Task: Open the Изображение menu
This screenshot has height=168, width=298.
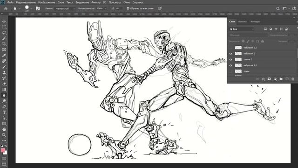Action: 47,2
